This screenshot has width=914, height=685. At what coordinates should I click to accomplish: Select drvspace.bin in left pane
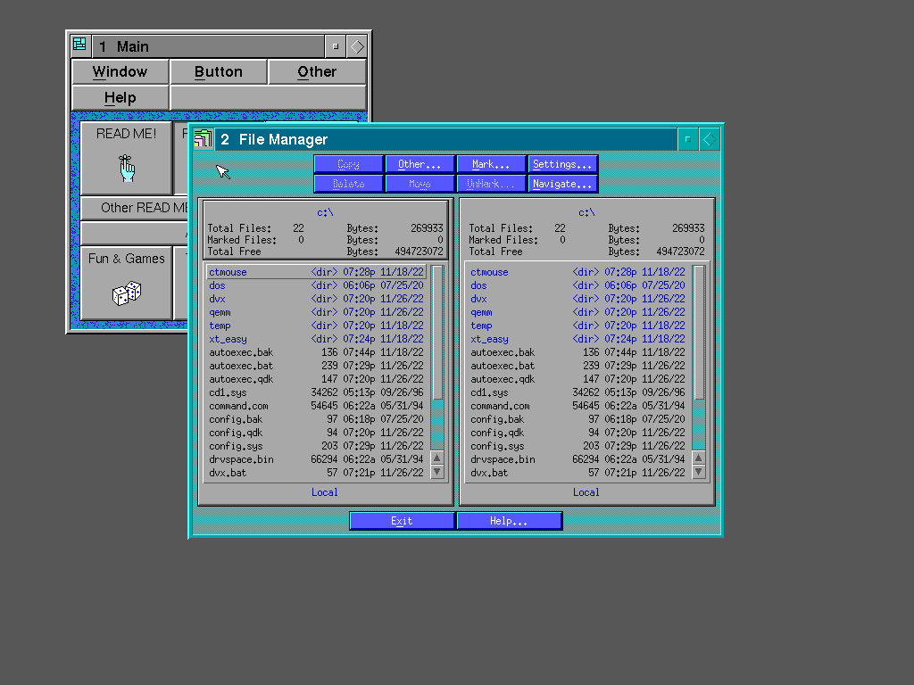(317, 459)
